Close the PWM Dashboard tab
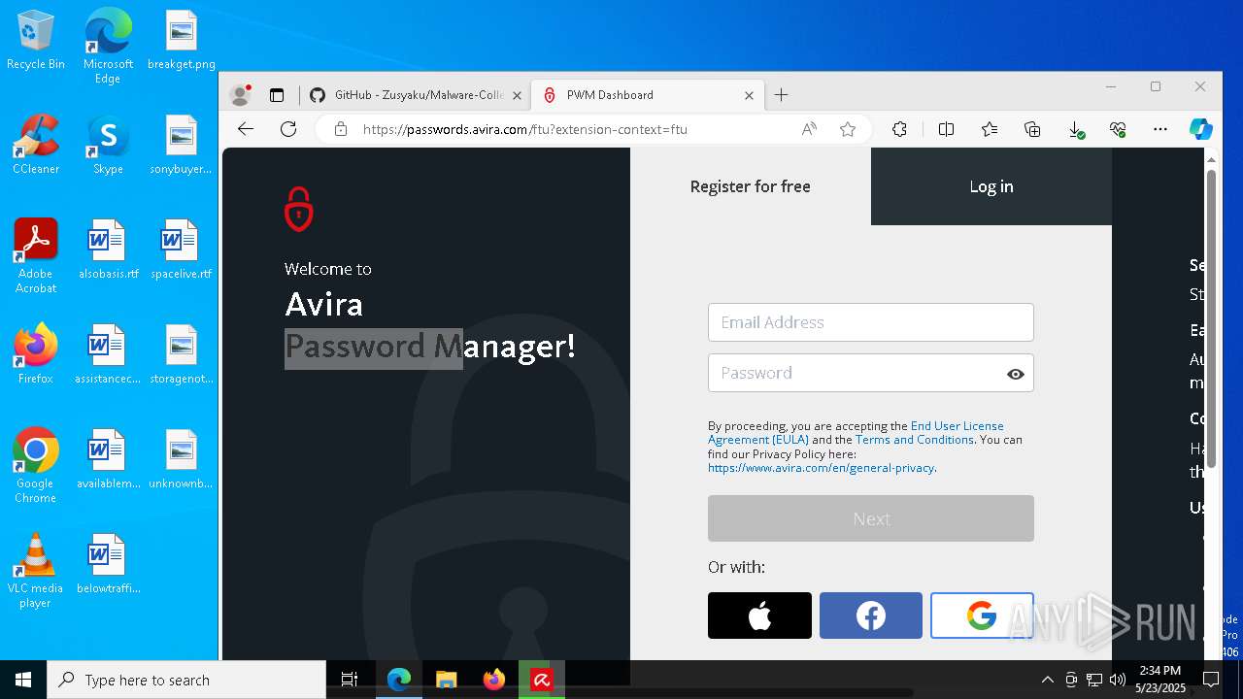 point(749,95)
